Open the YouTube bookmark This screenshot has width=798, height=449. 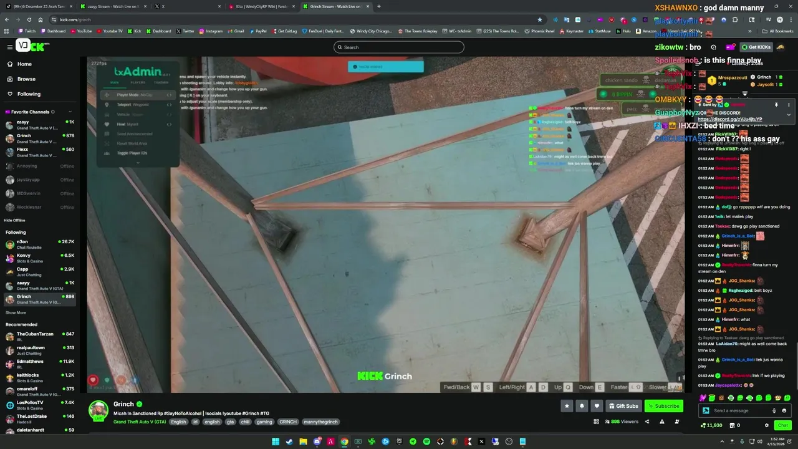[x=81, y=31]
